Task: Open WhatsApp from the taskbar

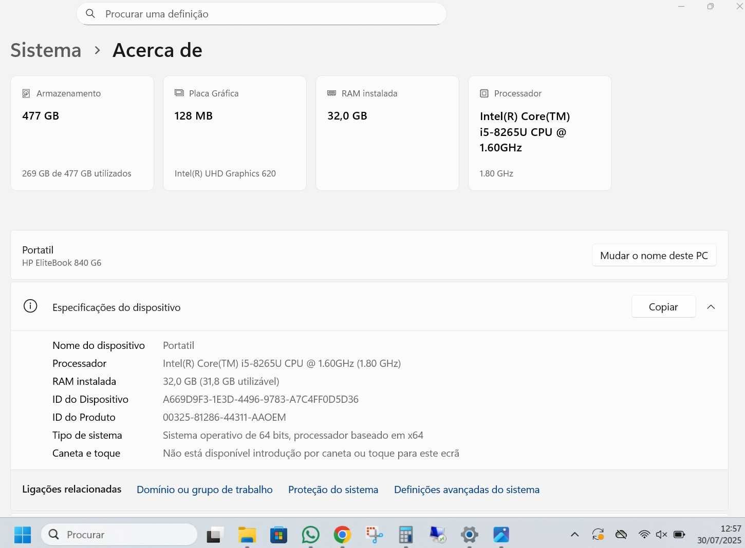Action: (x=310, y=535)
